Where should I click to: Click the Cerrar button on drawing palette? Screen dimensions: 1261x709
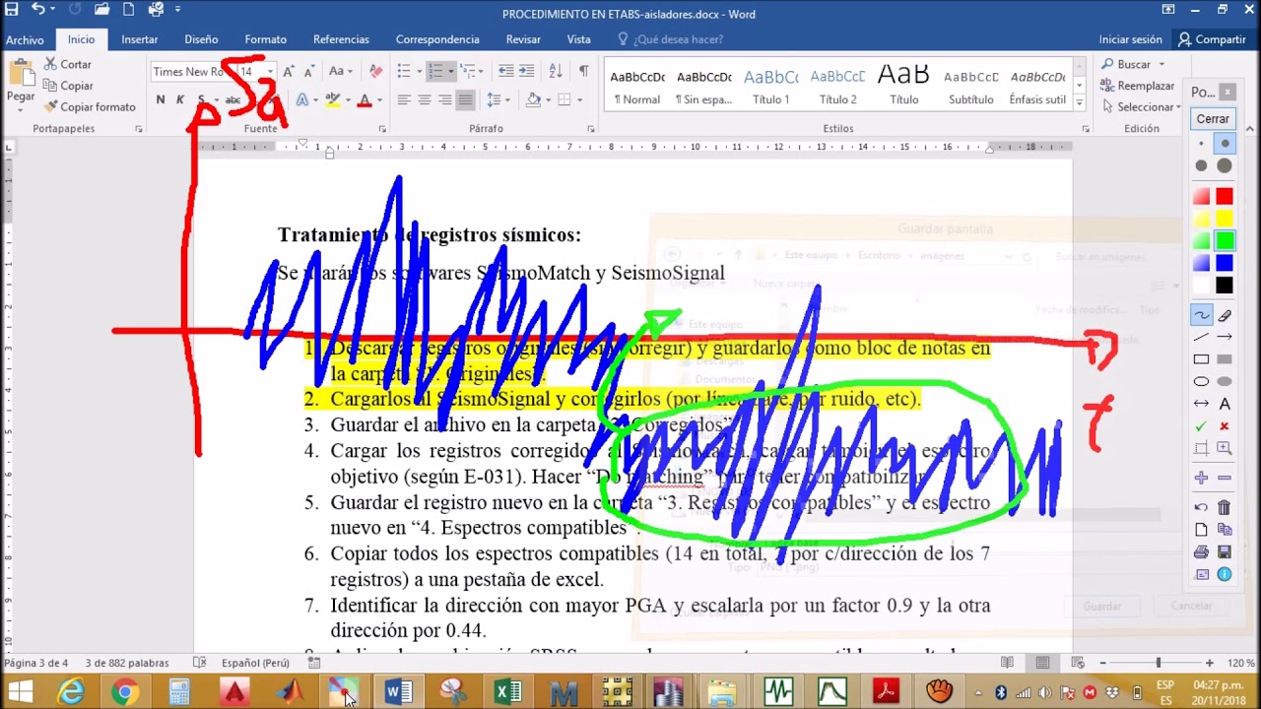point(1213,118)
